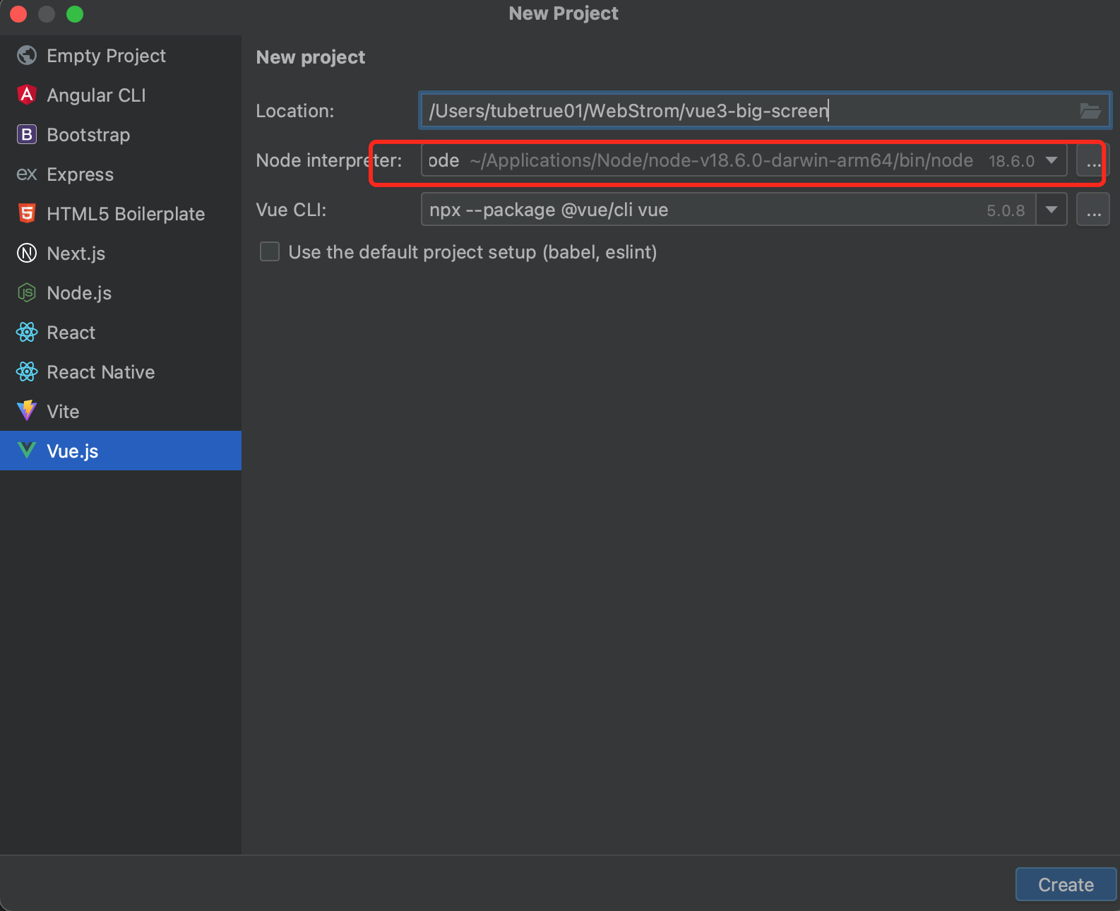Browse Vue CLI with ellipsis button
The width and height of the screenshot is (1120, 911).
(x=1093, y=210)
